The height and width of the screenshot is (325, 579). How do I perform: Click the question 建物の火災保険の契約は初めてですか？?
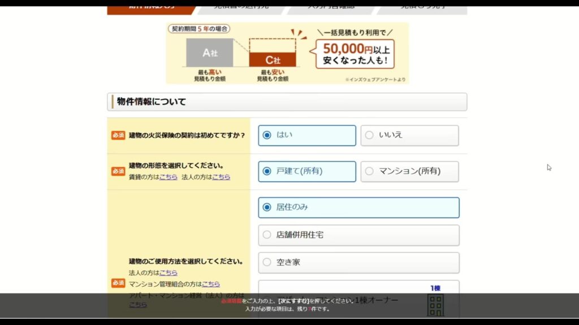click(x=187, y=135)
